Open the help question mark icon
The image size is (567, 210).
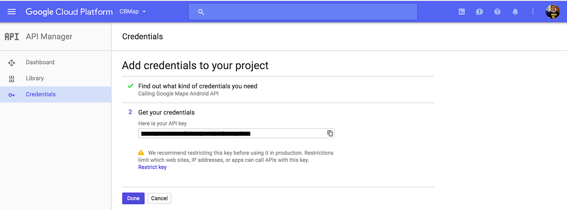pyautogui.click(x=497, y=12)
